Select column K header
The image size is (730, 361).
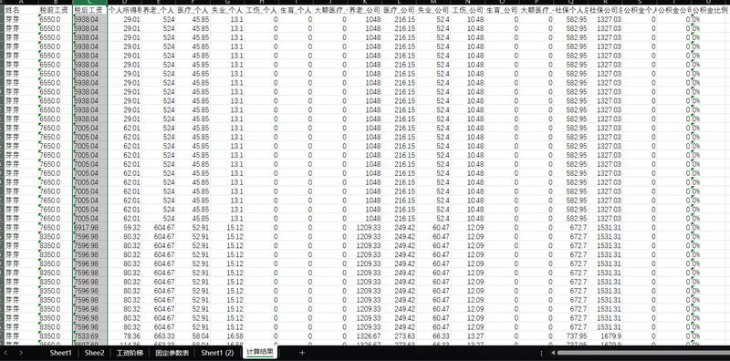tap(364, 3)
